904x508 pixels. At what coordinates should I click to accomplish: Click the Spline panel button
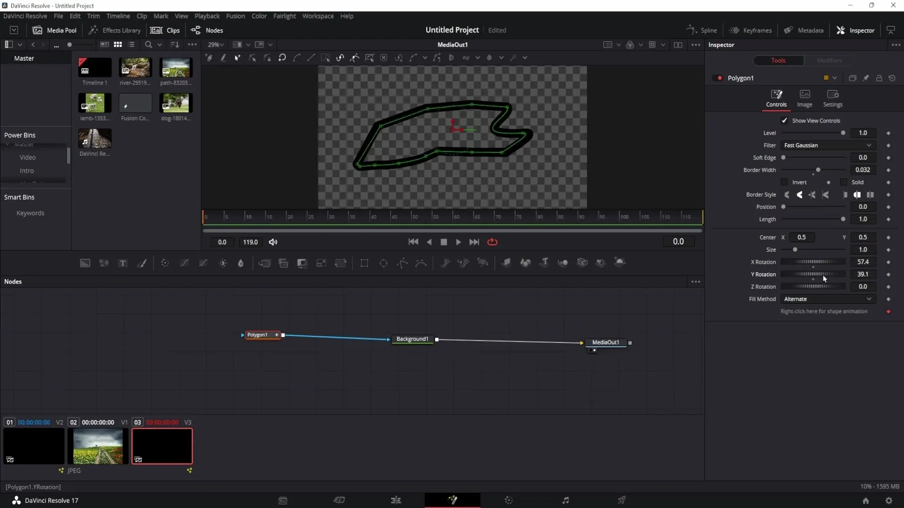703,30
